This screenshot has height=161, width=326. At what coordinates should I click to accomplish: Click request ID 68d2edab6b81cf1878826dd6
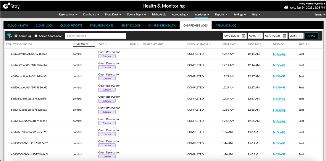click(29, 87)
